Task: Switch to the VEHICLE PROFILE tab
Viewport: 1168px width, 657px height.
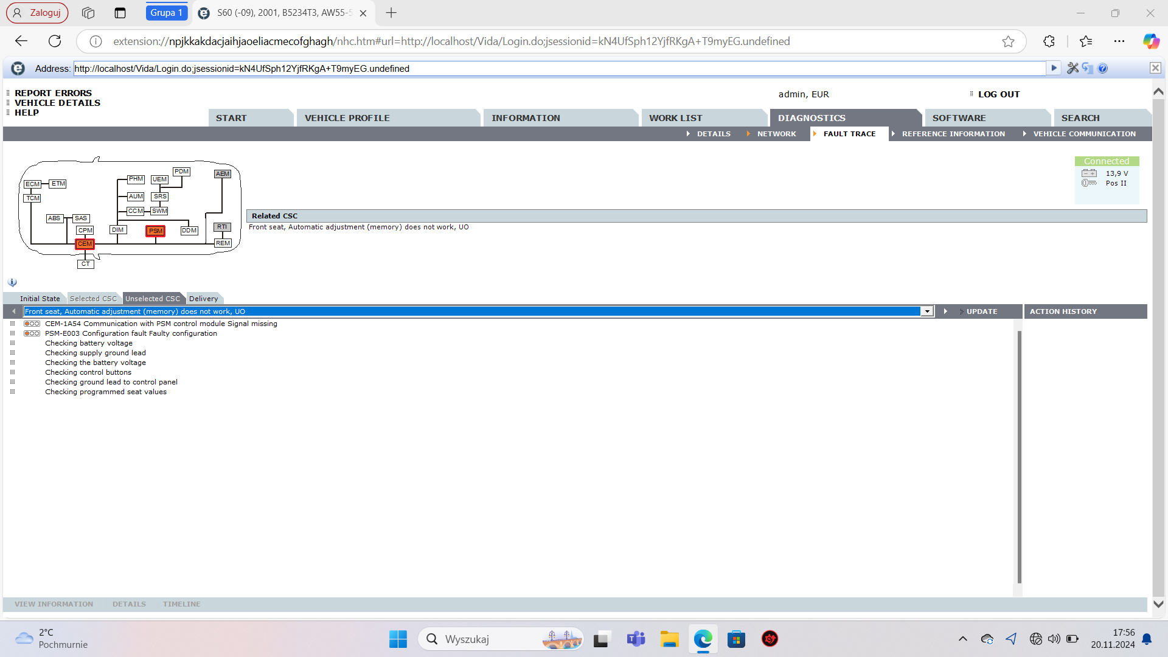Action: pos(347,118)
